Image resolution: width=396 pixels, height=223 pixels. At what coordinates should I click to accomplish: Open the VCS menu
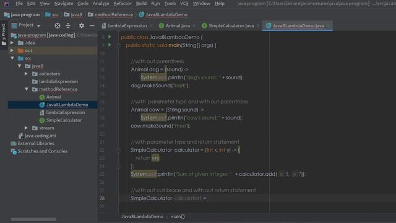pos(184,4)
